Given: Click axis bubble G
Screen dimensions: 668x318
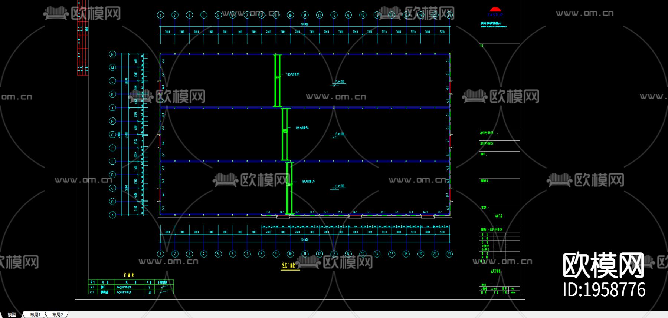Looking at the screenshot, I should tap(112, 135).
